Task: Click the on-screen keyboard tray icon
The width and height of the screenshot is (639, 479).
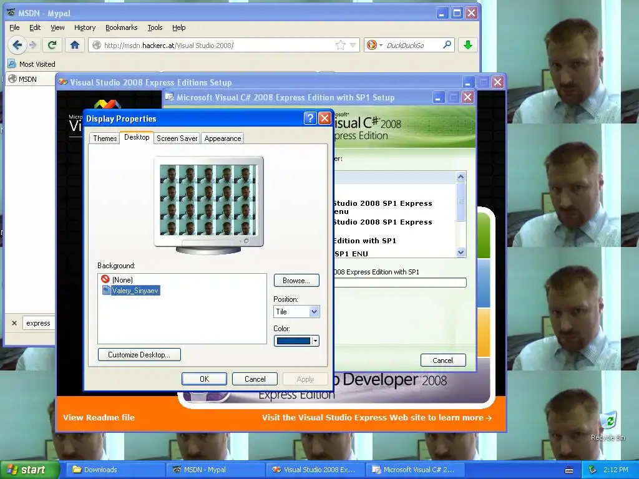Action: [569, 470]
